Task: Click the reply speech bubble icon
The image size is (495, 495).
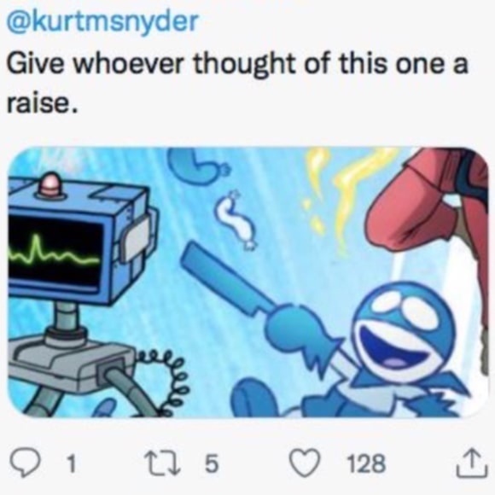Action: click(25, 463)
